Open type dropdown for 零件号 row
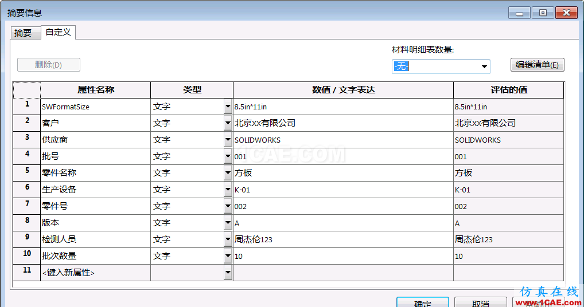 point(228,206)
